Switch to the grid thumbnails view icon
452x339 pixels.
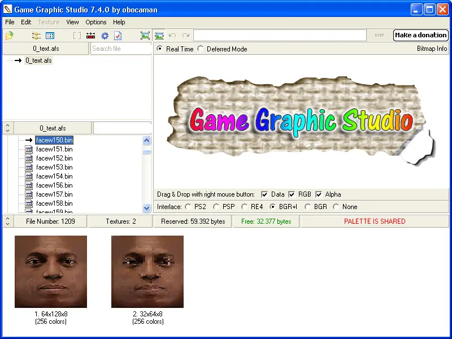(50, 36)
